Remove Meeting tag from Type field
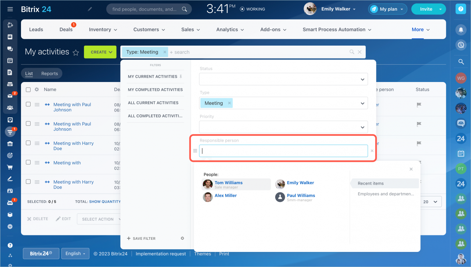Viewport: 471px width, 267px height. [x=229, y=103]
